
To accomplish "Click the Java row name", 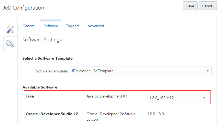I will pos(30,96).
